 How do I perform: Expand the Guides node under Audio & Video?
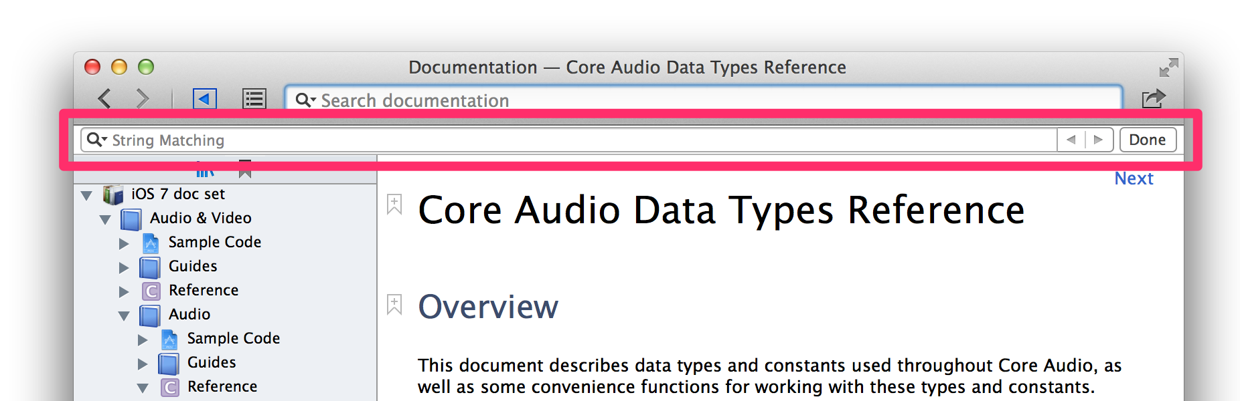(x=124, y=267)
